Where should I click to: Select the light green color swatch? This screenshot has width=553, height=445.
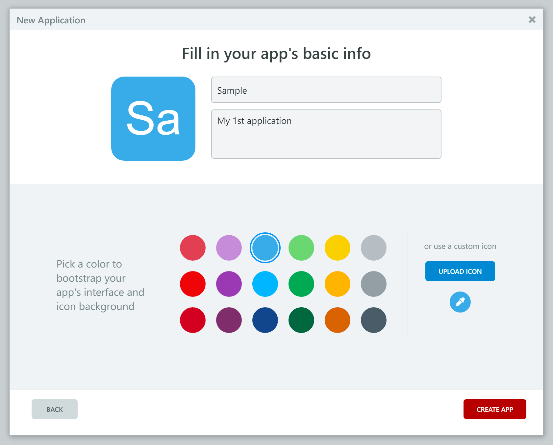pos(301,248)
